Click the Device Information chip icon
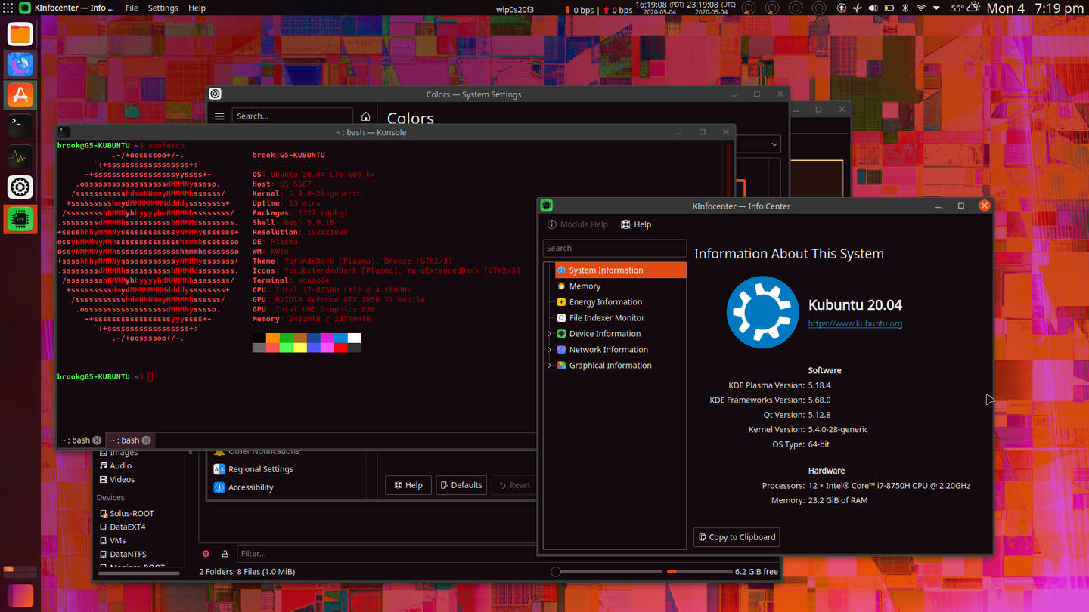The height and width of the screenshot is (612, 1089). [x=561, y=334]
